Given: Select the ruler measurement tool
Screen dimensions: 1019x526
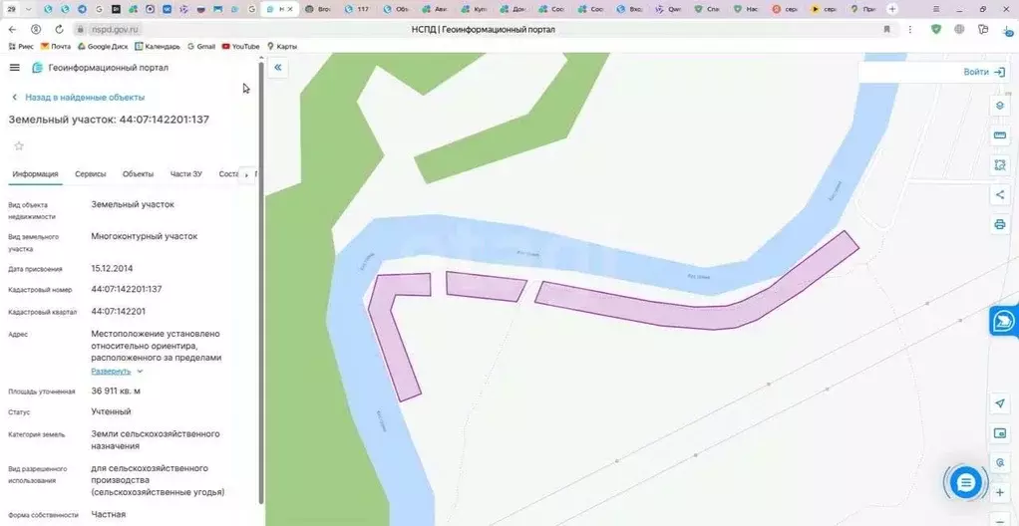Looking at the screenshot, I should coord(999,135).
